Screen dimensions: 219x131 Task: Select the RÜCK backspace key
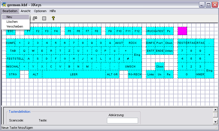(x=133, y=43)
